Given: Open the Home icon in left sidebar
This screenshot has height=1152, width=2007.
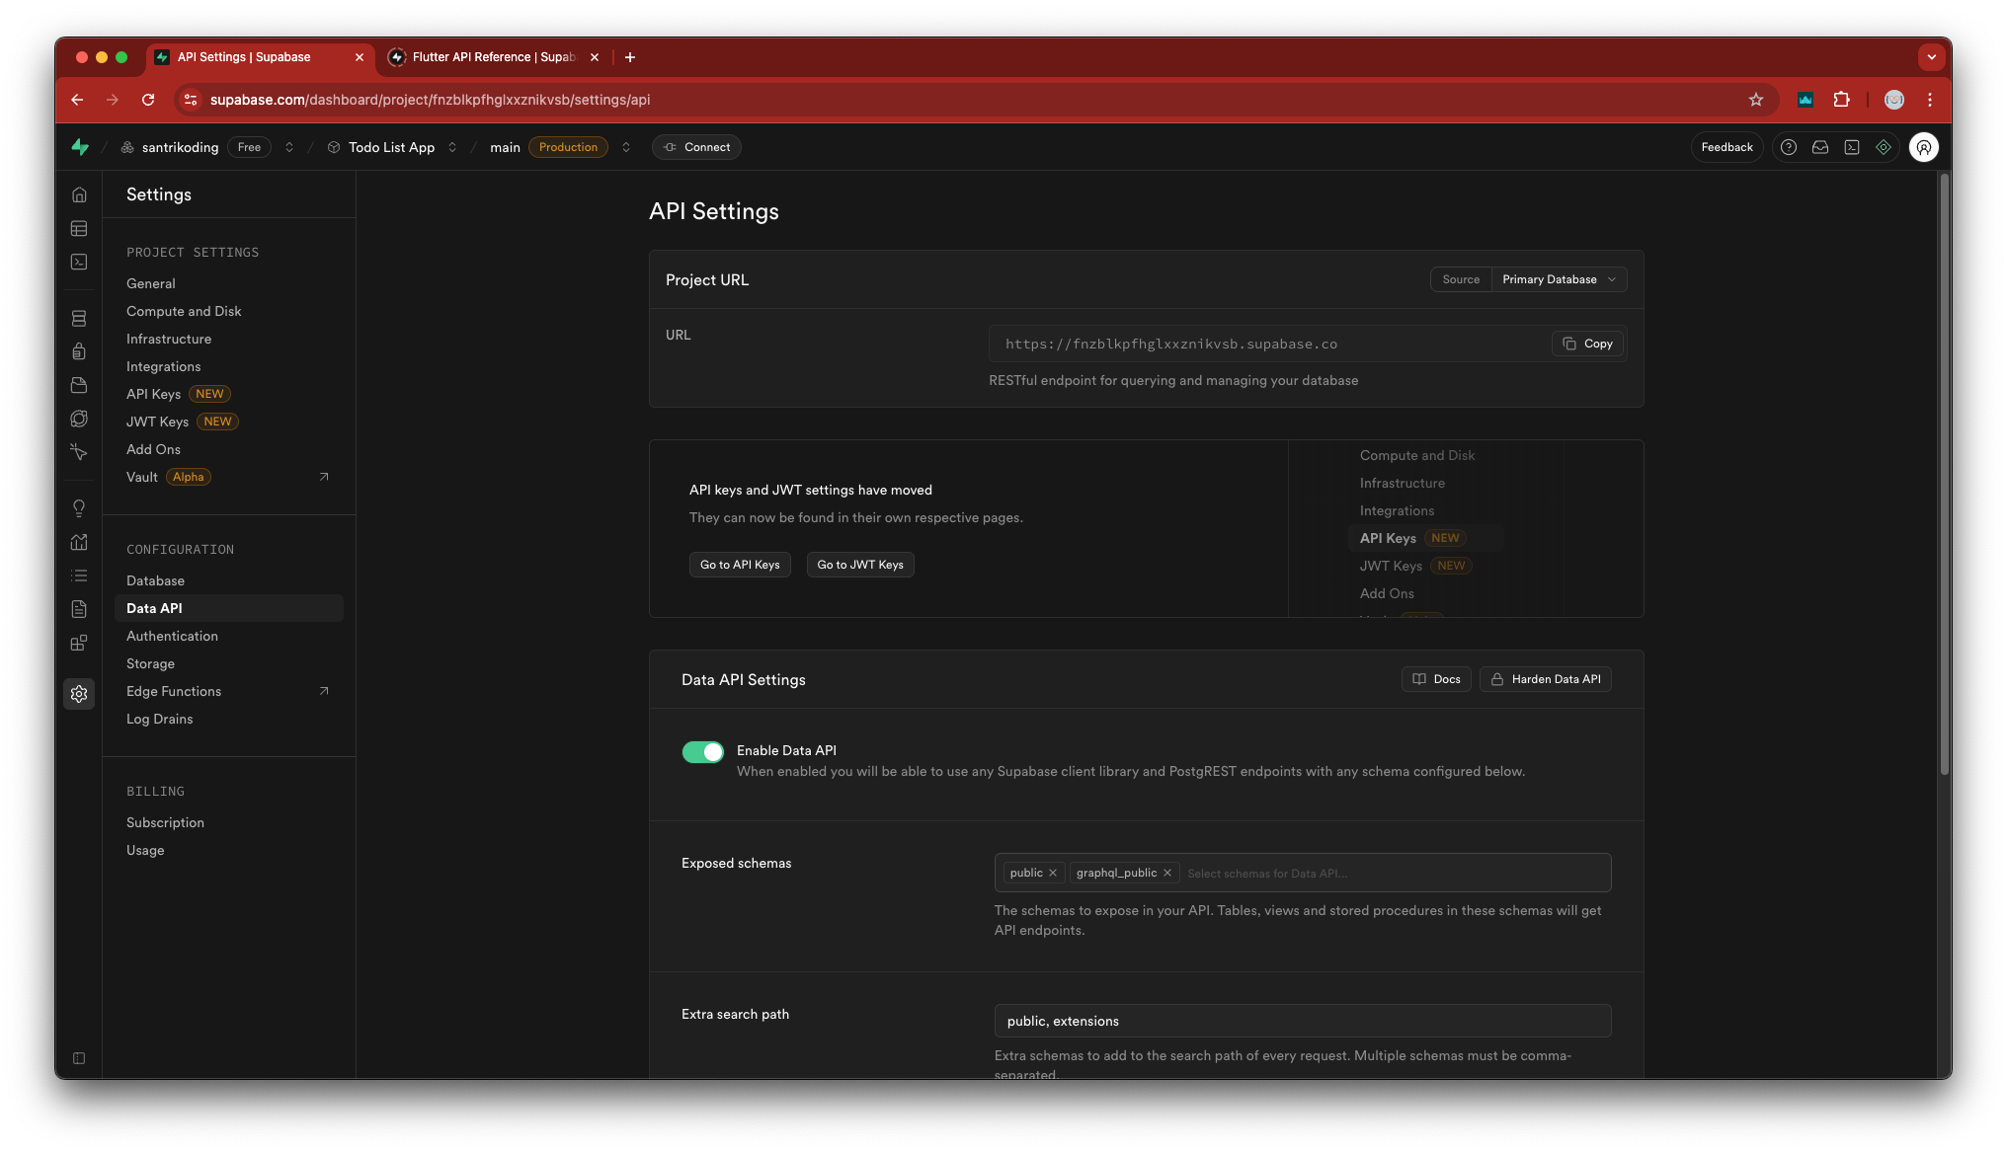Looking at the screenshot, I should click(79, 195).
